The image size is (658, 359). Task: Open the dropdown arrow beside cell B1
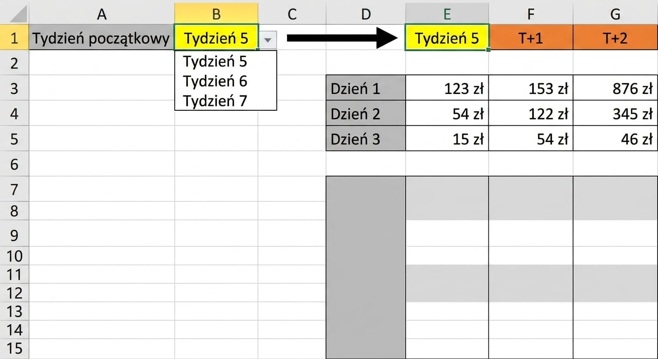[x=267, y=41]
